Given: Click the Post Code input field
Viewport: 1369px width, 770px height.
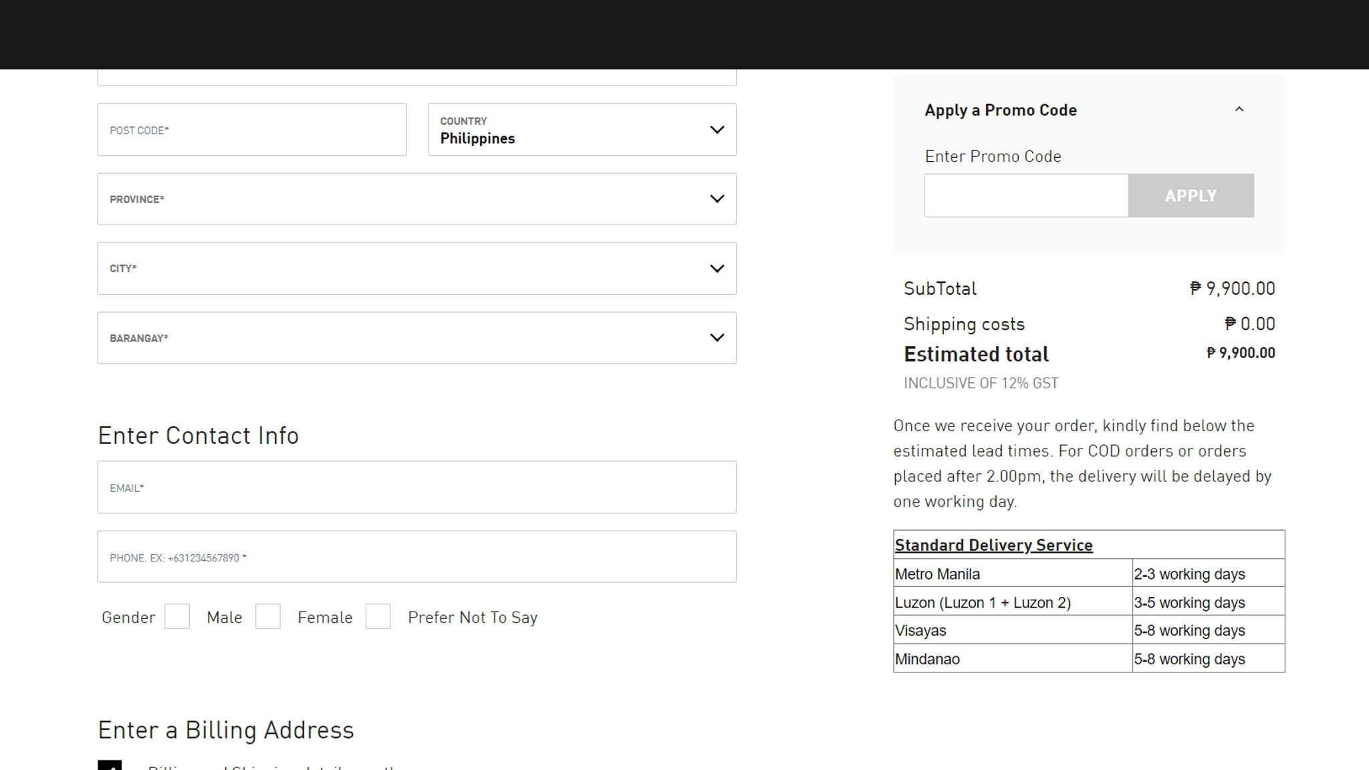Looking at the screenshot, I should pyautogui.click(x=251, y=130).
